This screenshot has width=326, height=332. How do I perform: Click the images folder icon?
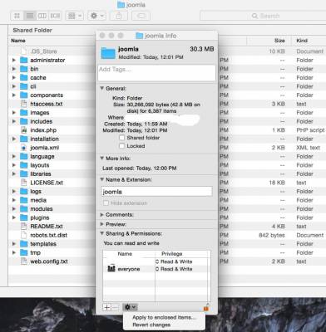[24, 113]
